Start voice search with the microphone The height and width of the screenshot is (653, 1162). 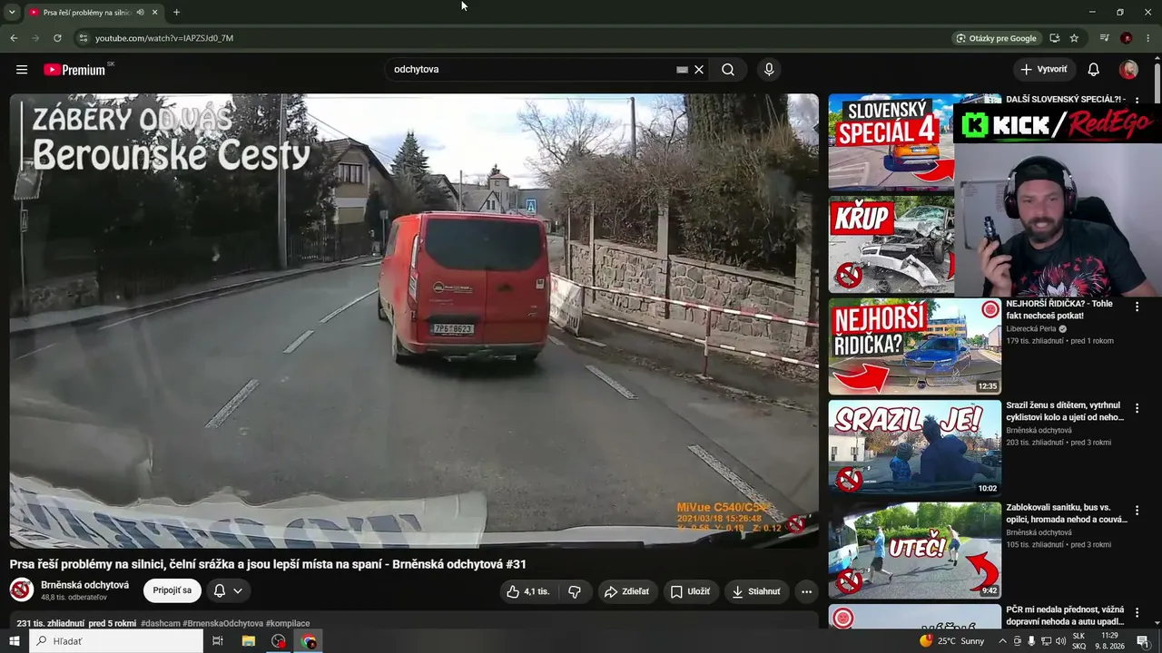tap(769, 70)
